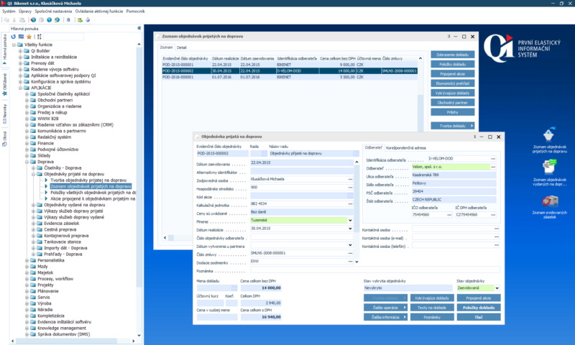Click the blue question-mark help icon in toolbar

49,20
